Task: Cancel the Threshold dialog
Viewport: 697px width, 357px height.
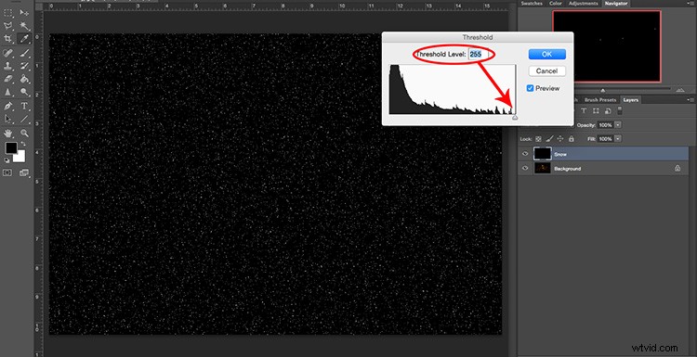Action: 547,71
